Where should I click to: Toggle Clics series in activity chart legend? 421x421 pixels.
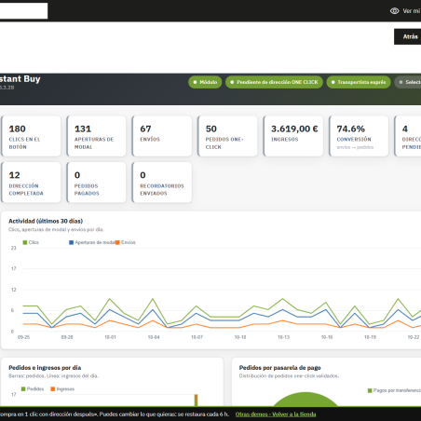pos(31,242)
